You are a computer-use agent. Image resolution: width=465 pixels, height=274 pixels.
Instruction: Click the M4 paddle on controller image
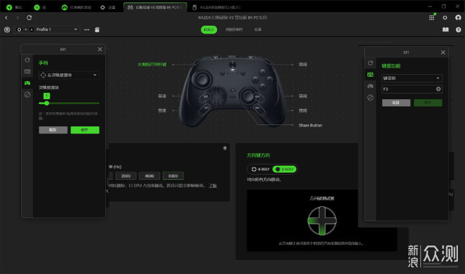point(257,97)
